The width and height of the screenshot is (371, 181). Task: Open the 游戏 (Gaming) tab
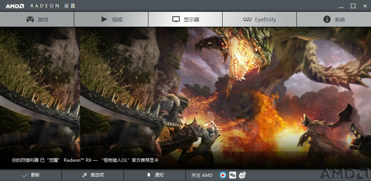[x=37, y=19]
